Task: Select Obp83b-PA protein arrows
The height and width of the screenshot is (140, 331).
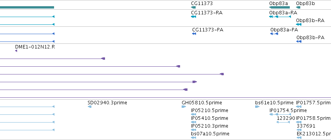Action: click(x=299, y=41)
